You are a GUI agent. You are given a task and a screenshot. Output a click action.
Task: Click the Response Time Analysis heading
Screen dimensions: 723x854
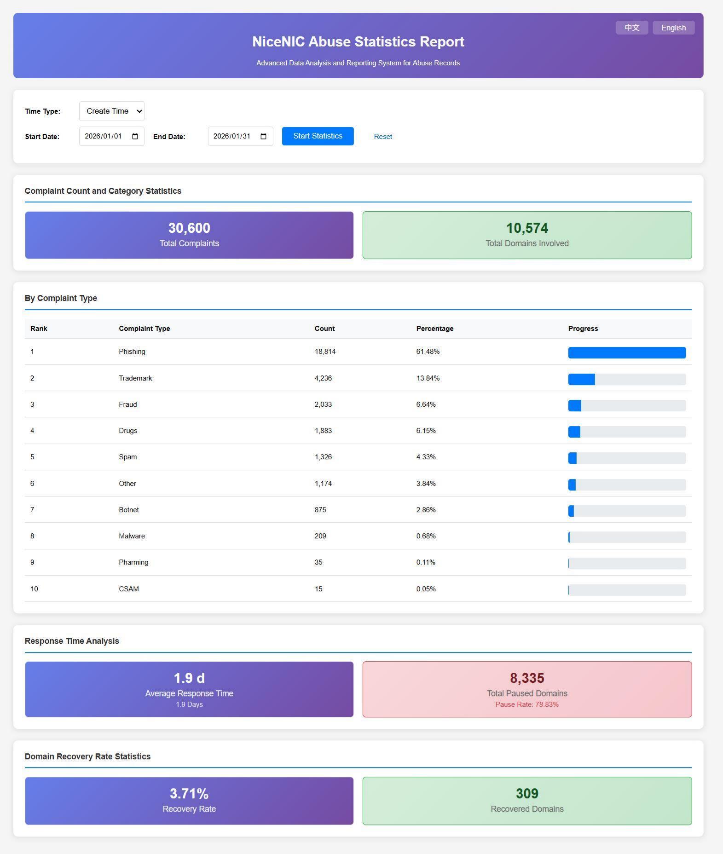[72, 641]
